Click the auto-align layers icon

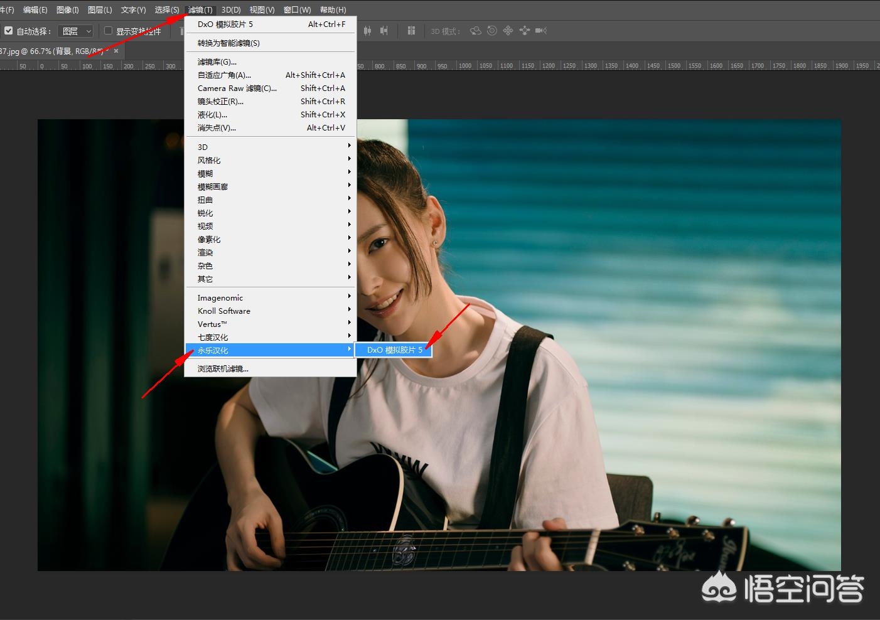(411, 31)
